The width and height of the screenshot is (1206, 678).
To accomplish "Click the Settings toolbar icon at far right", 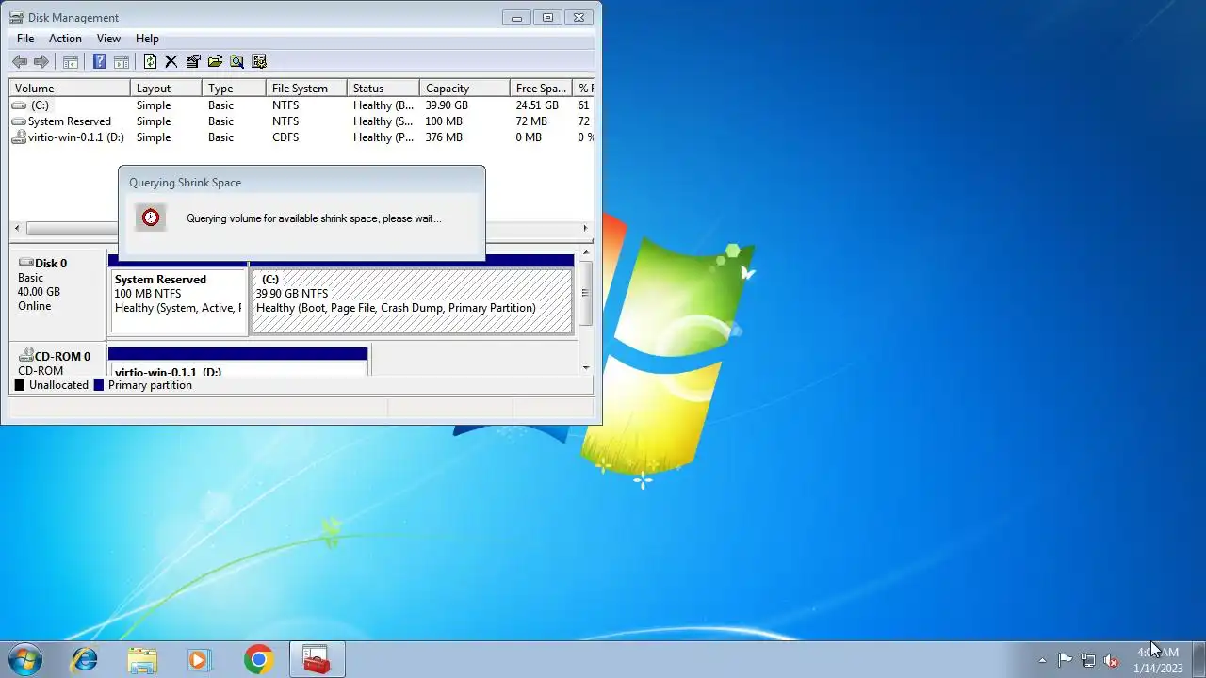I will (x=259, y=62).
